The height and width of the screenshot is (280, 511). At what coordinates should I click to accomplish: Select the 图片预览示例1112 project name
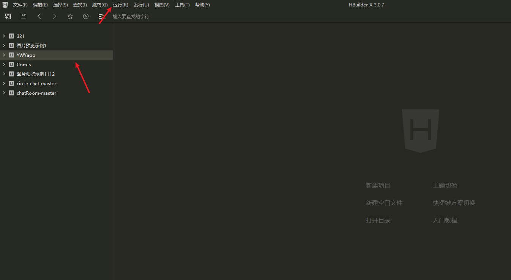(36, 74)
